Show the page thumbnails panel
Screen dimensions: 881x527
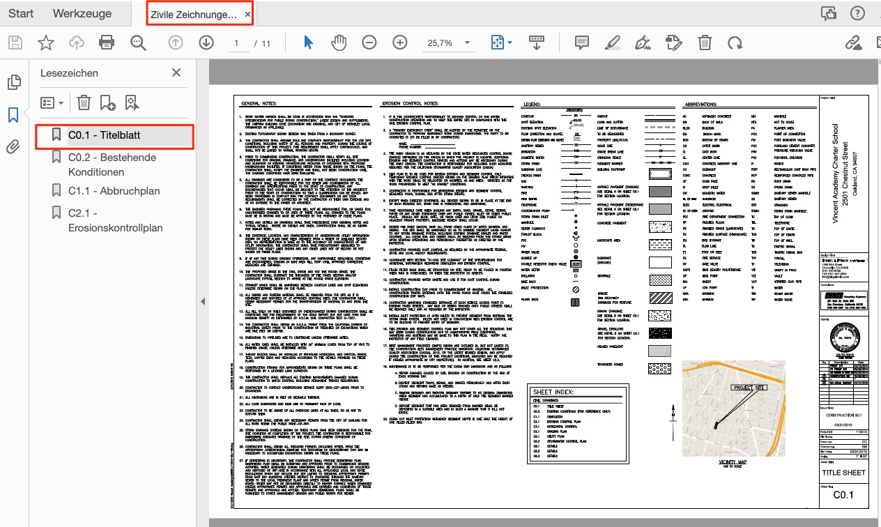tap(13, 83)
